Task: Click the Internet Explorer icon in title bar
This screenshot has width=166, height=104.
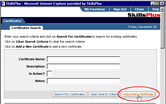Action: (3, 4)
